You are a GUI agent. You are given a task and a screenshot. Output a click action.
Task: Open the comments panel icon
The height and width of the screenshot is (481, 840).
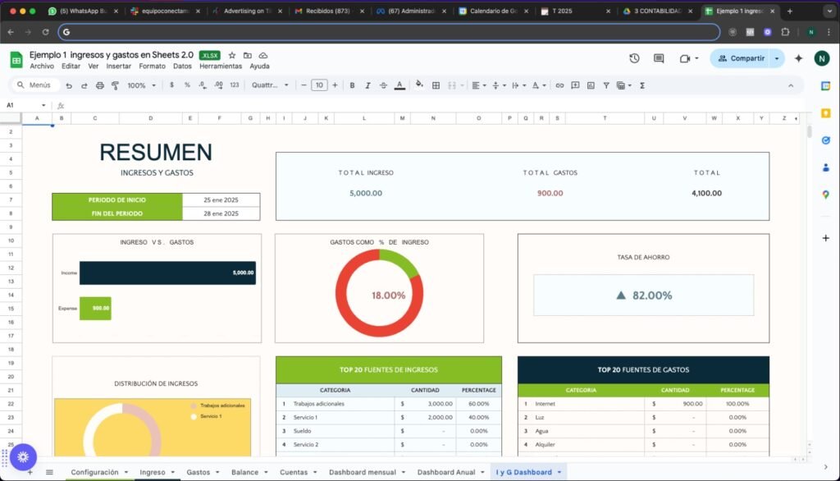[x=659, y=58]
